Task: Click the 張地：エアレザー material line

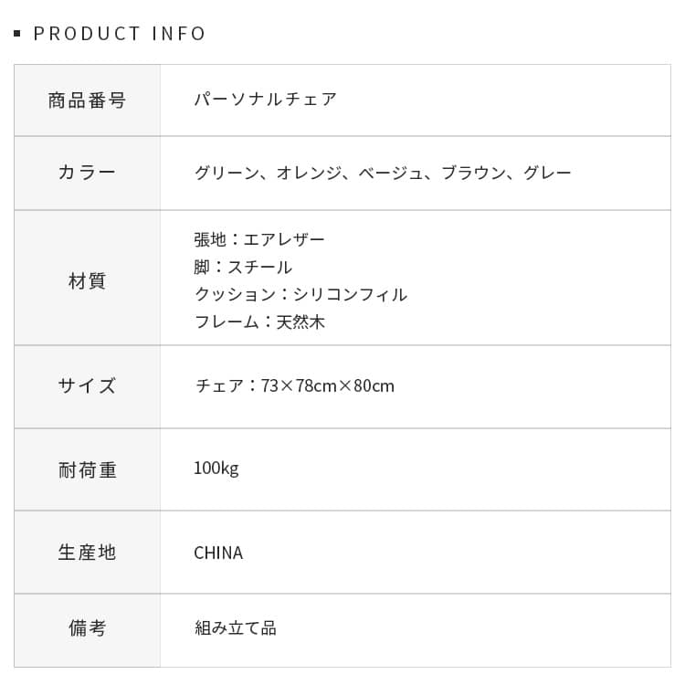Action: pos(259,239)
